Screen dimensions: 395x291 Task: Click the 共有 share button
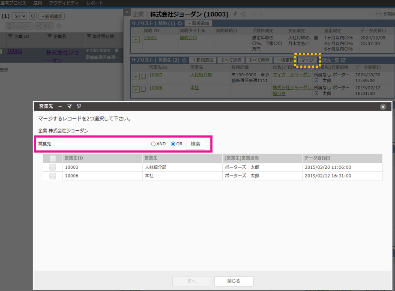(x=44, y=26)
